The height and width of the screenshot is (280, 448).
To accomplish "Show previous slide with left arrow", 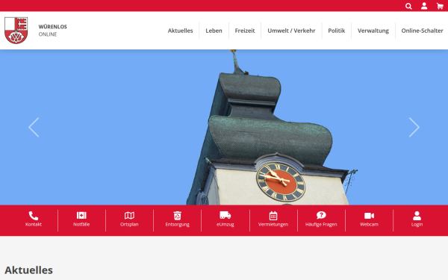I will click(34, 127).
